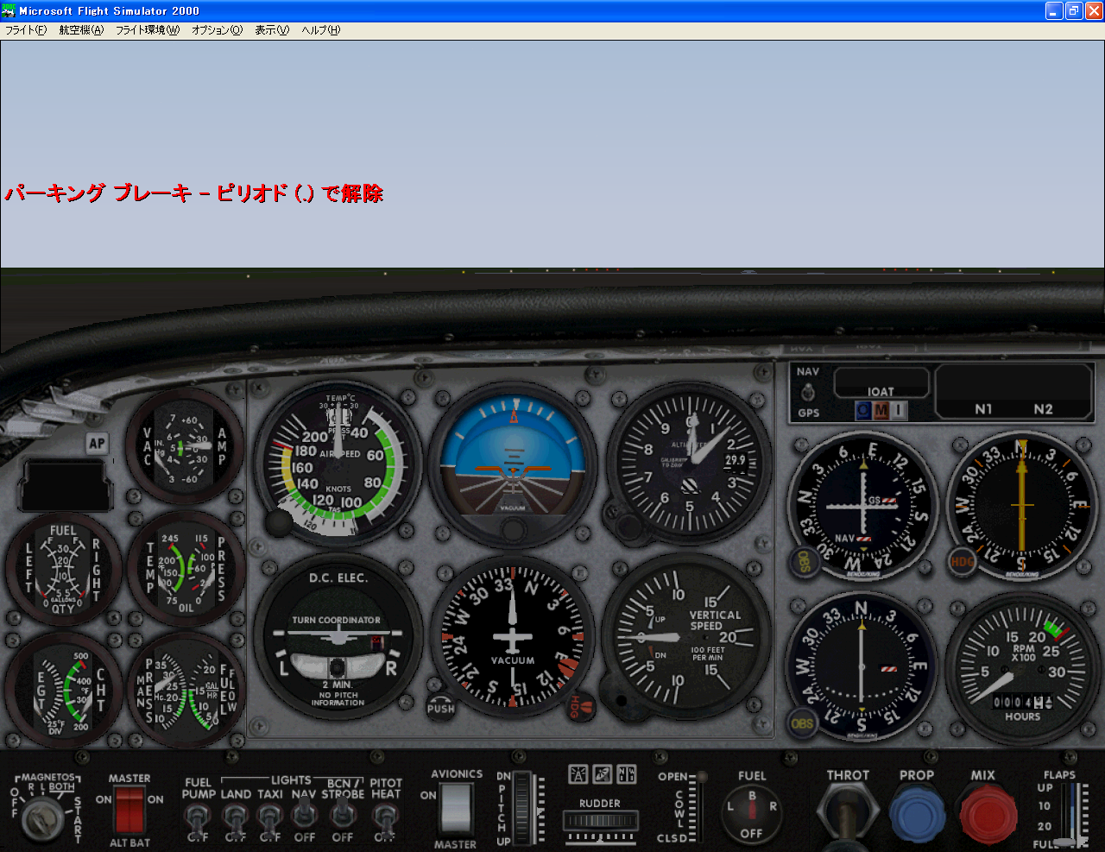Click the OBS knob on the upper NAV indicator
Screen dimensions: 1105x852
[804, 562]
